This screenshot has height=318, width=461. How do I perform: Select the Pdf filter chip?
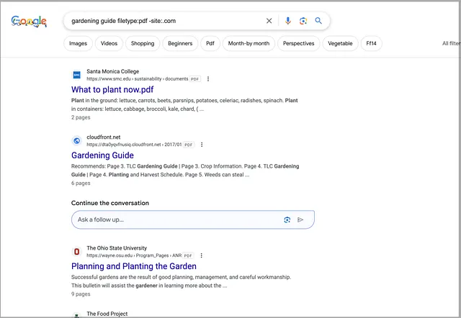pyautogui.click(x=210, y=43)
